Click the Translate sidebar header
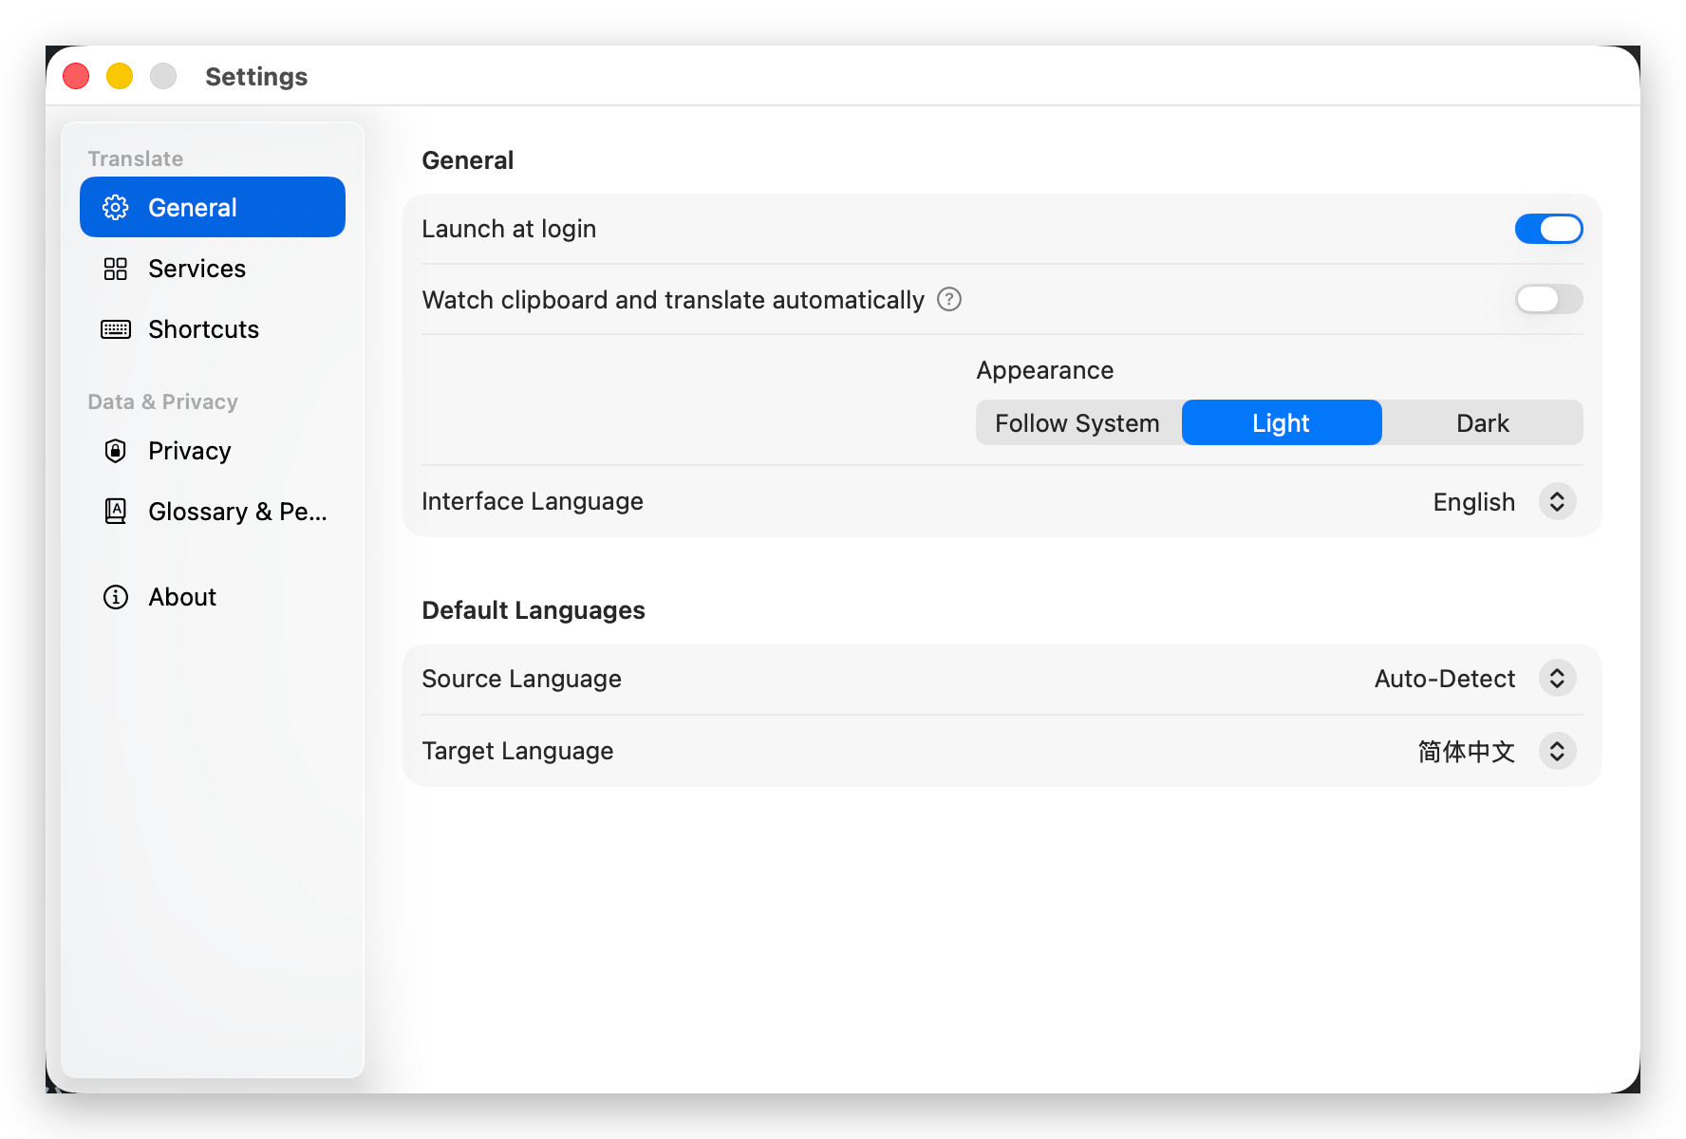1686x1139 pixels. point(136,159)
